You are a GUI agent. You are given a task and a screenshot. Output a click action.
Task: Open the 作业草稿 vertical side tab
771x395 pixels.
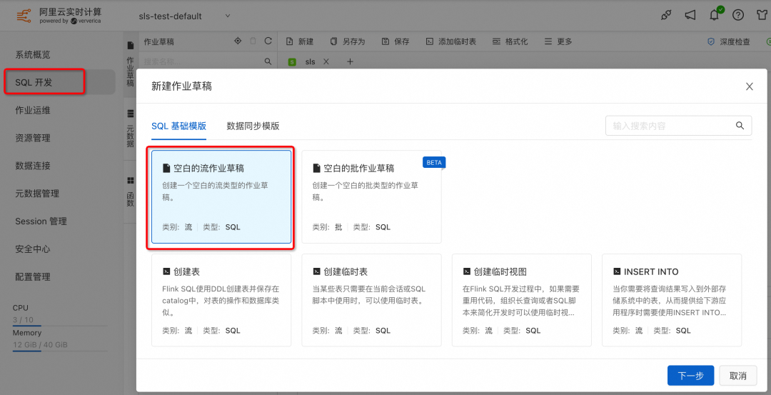pyautogui.click(x=131, y=64)
